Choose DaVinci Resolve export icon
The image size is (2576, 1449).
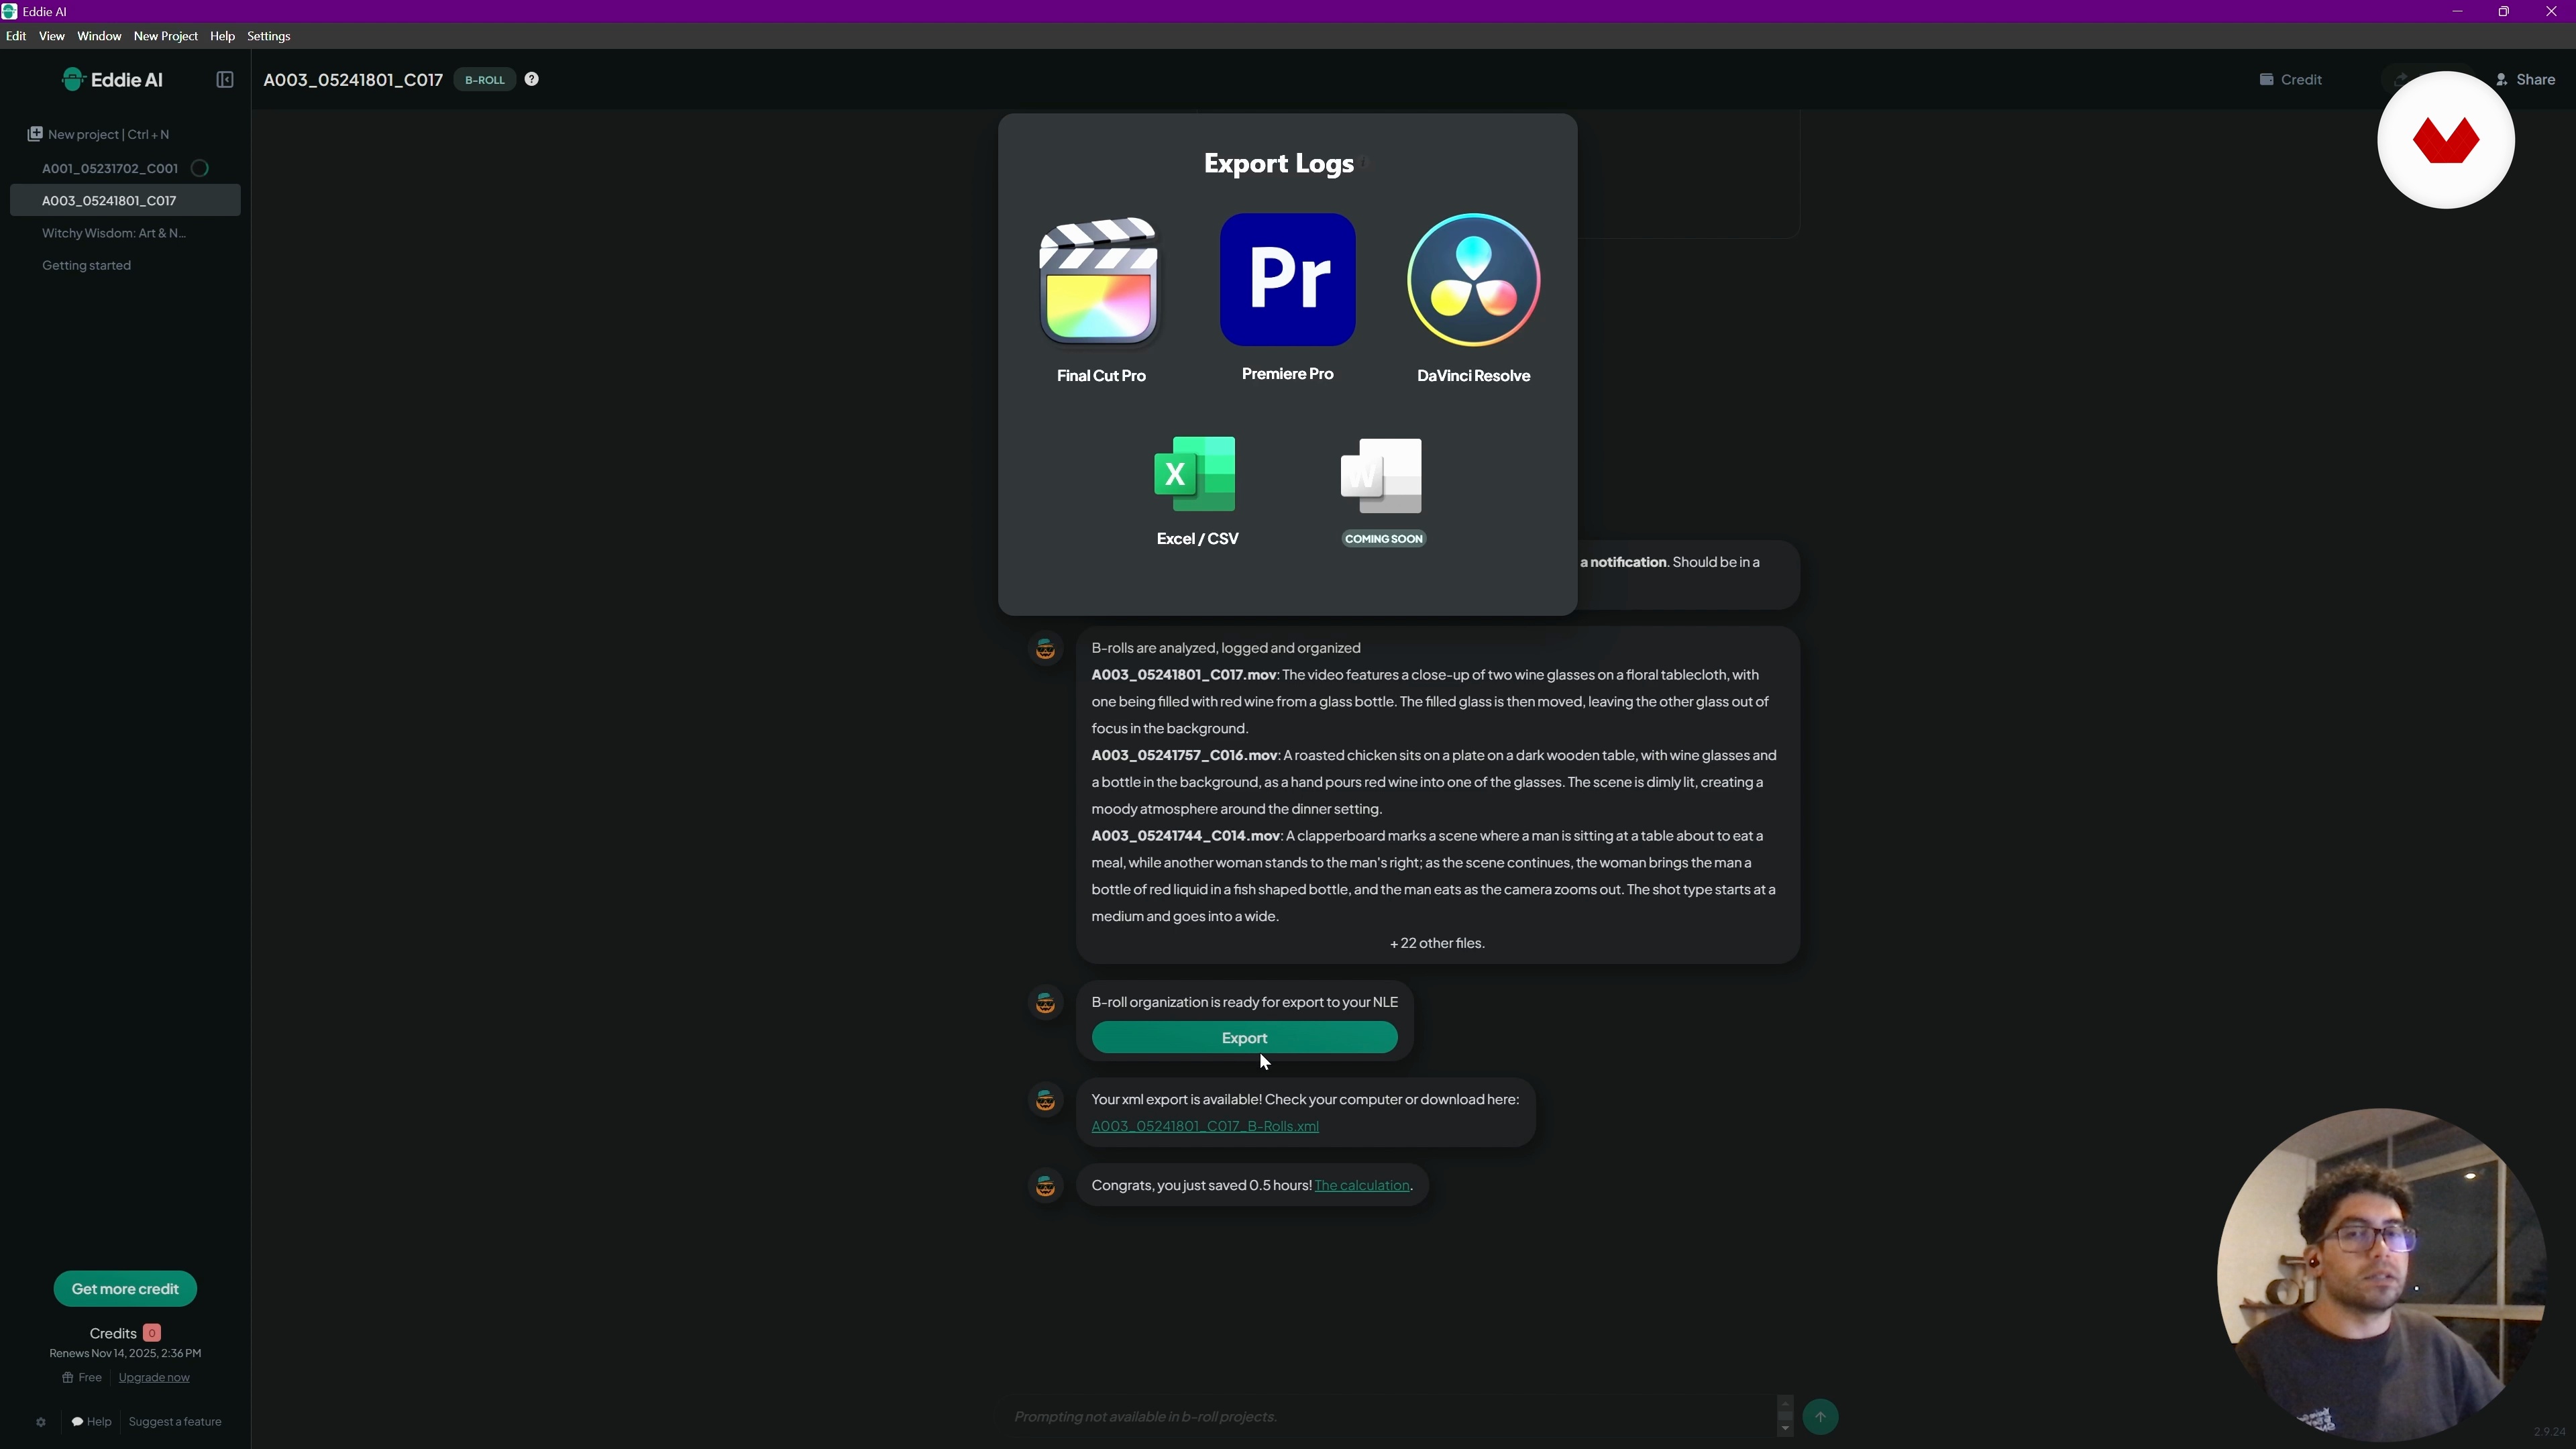[x=1473, y=280]
